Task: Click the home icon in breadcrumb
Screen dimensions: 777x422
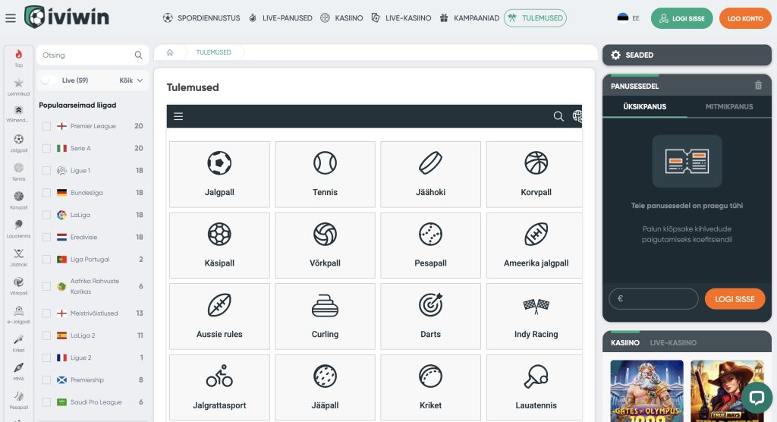Action: coord(170,52)
